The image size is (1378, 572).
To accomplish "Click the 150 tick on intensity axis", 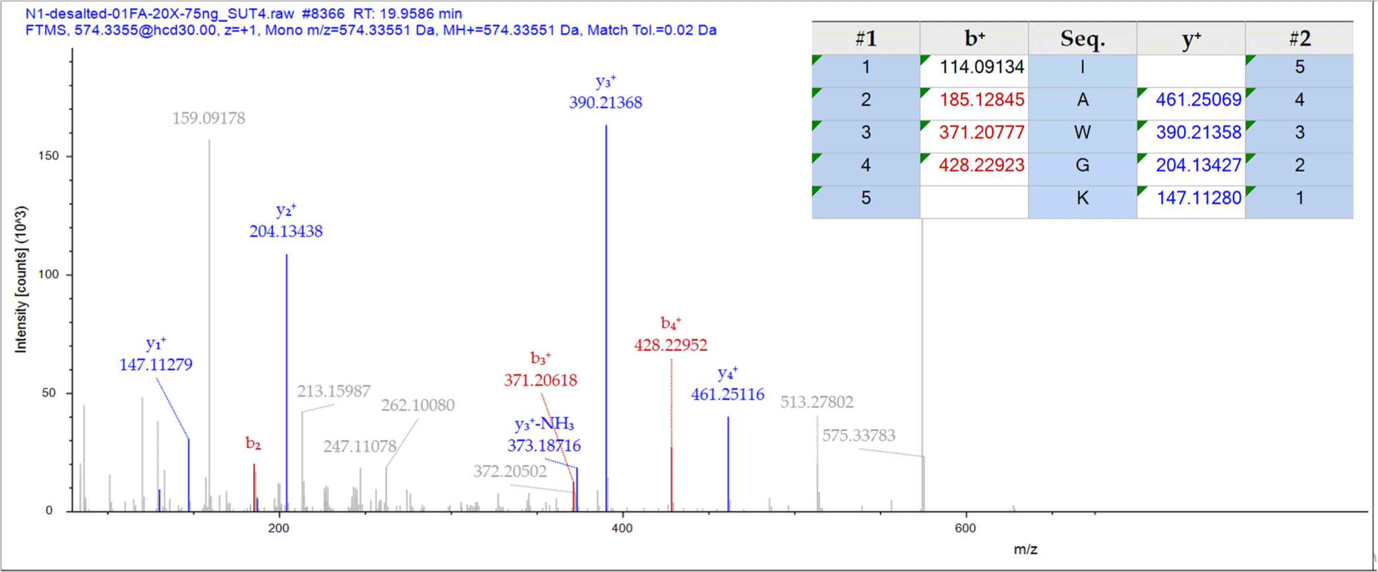I will (47, 156).
